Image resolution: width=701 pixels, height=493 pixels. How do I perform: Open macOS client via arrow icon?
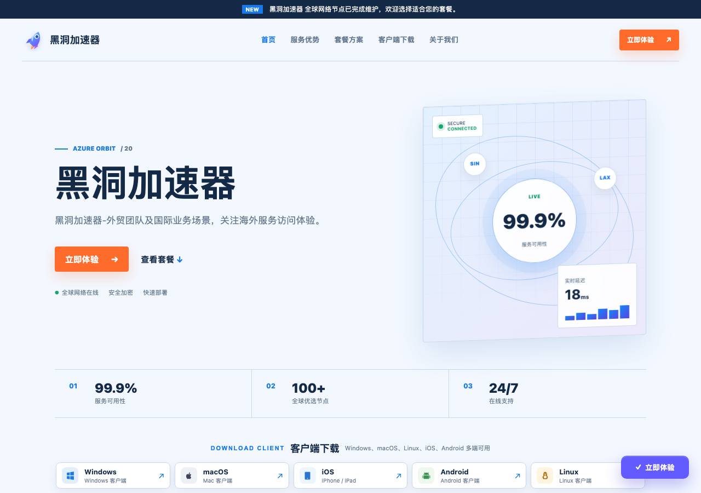tap(280, 476)
